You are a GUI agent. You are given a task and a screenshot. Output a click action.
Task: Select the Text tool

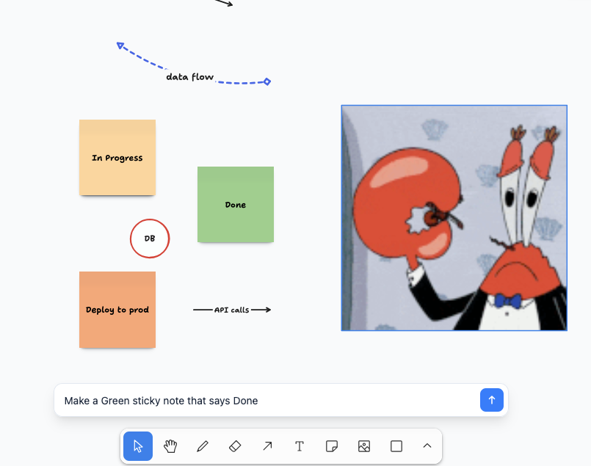(x=300, y=446)
